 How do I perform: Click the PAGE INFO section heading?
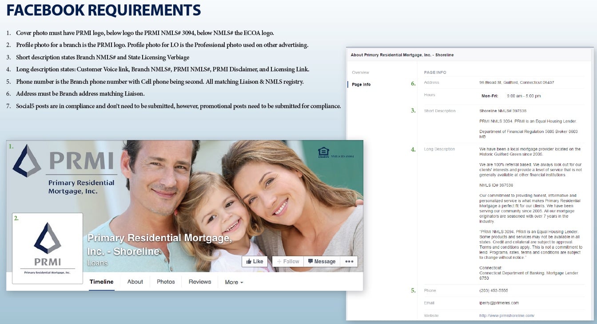435,72
